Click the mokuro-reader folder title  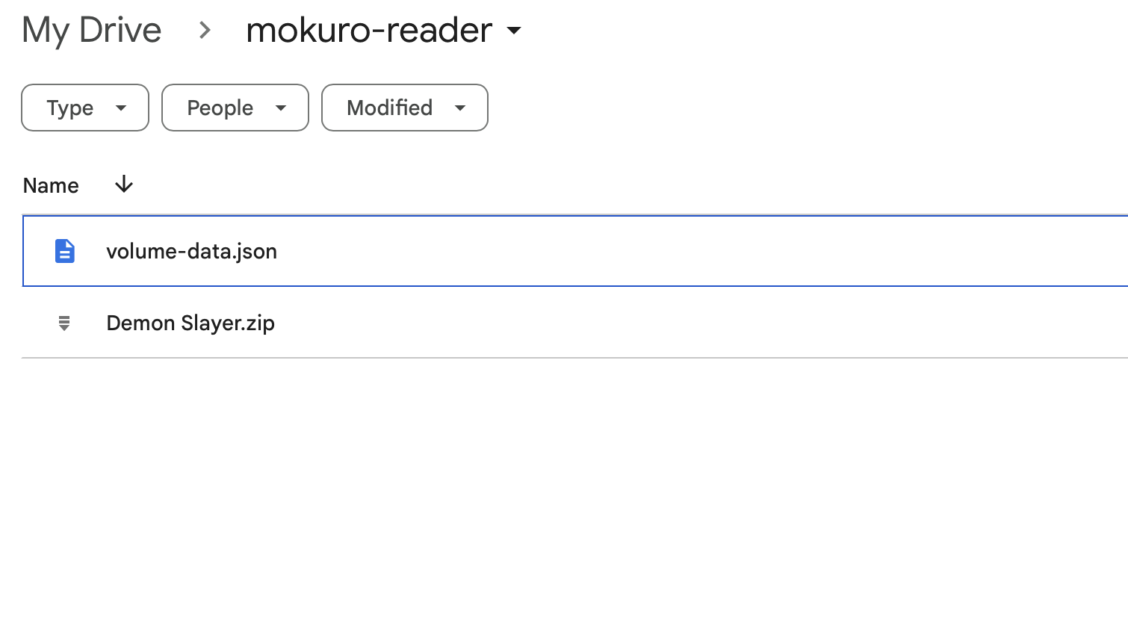[369, 31]
